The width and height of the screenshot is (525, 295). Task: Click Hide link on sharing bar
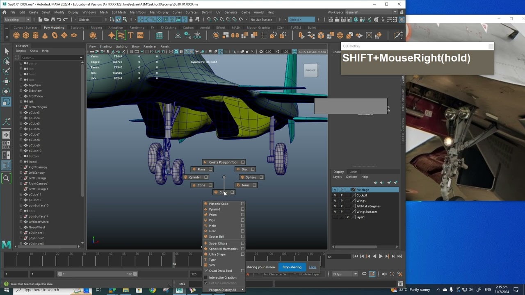point(313,267)
